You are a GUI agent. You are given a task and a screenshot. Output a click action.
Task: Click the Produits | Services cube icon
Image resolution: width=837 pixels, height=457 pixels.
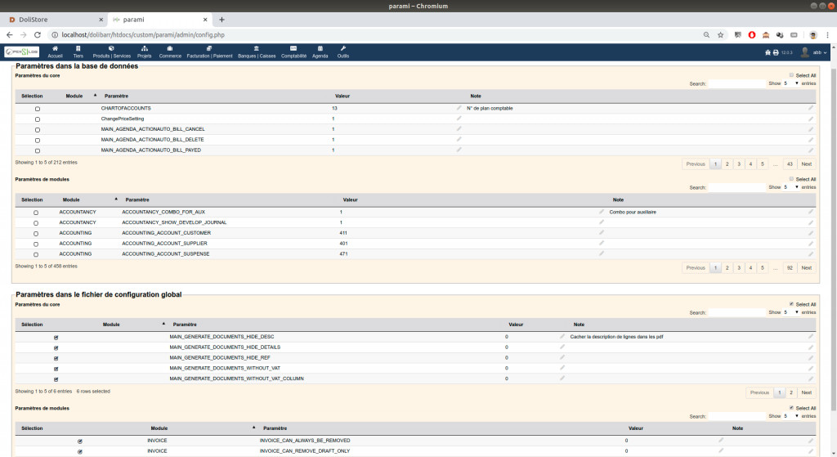(111, 48)
